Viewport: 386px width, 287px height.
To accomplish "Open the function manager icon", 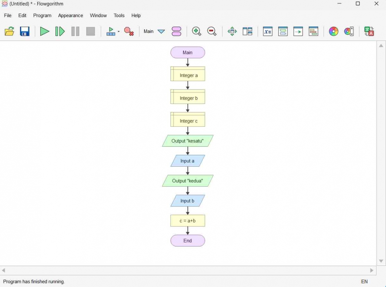I will (x=177, y=31).
